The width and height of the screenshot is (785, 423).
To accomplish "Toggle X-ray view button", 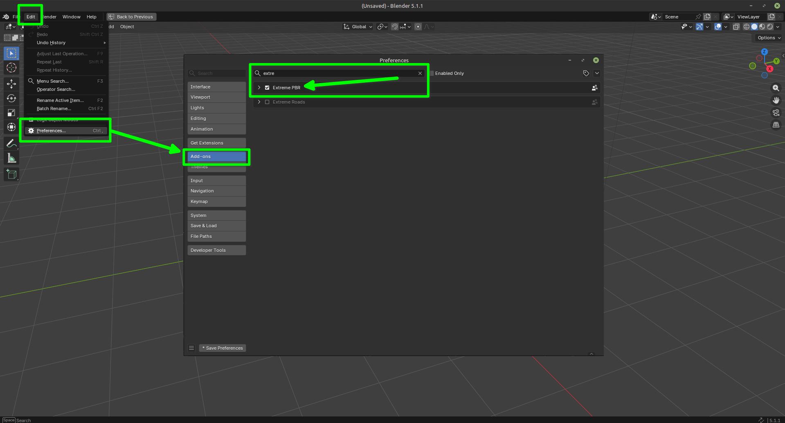I will (736, 27).
